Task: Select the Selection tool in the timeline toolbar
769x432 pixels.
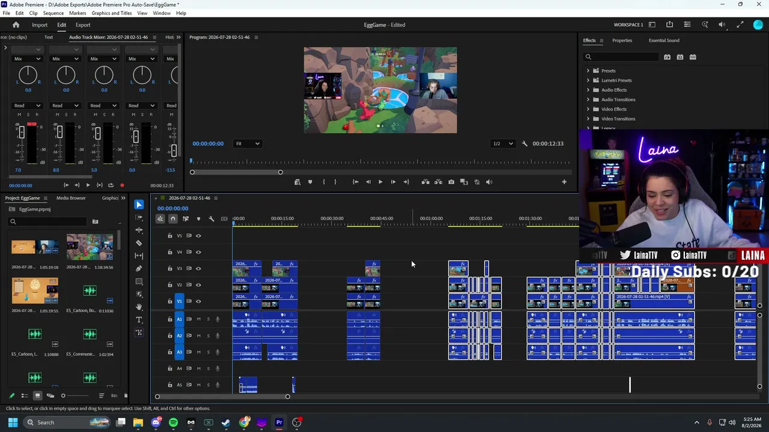Action: tap(139, 205)
